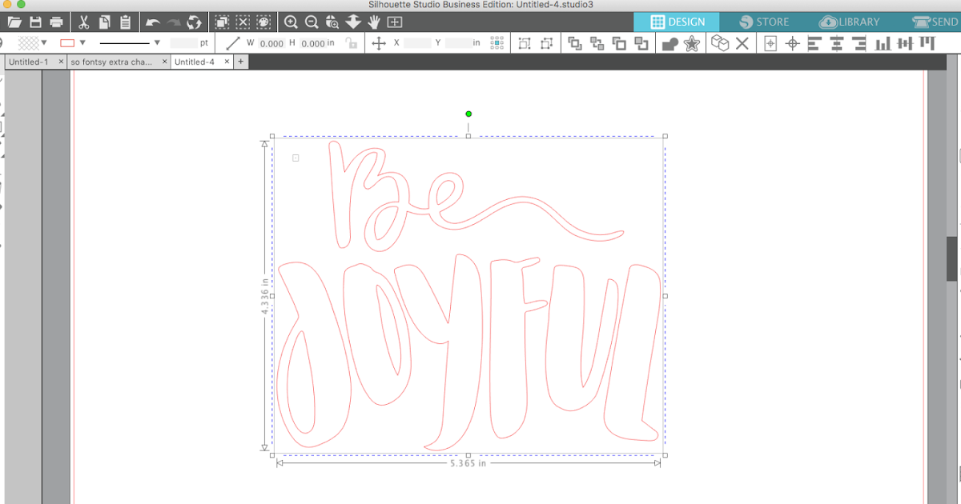
Task: Open the Replicate cubes icon
Action: point(720,43)
